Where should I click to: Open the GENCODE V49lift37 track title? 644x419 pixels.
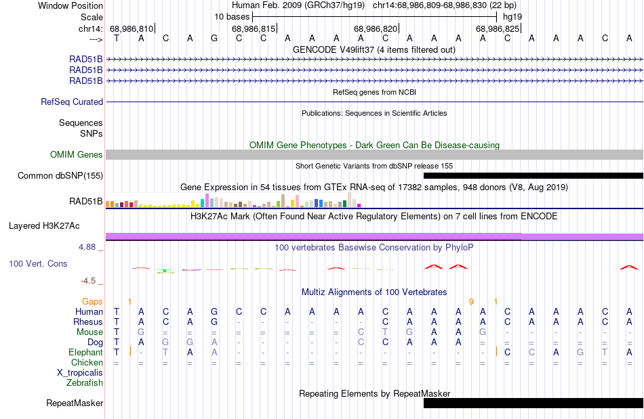(374, 49)
